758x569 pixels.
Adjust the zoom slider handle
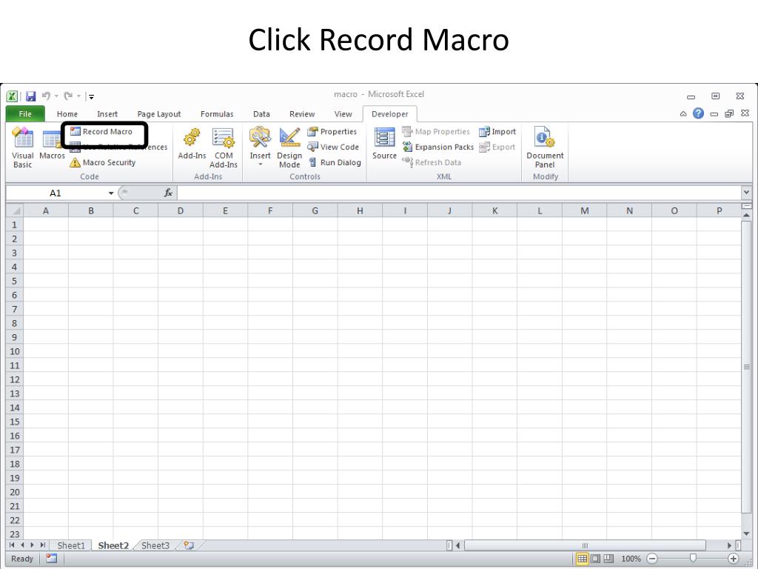[693, 559]
